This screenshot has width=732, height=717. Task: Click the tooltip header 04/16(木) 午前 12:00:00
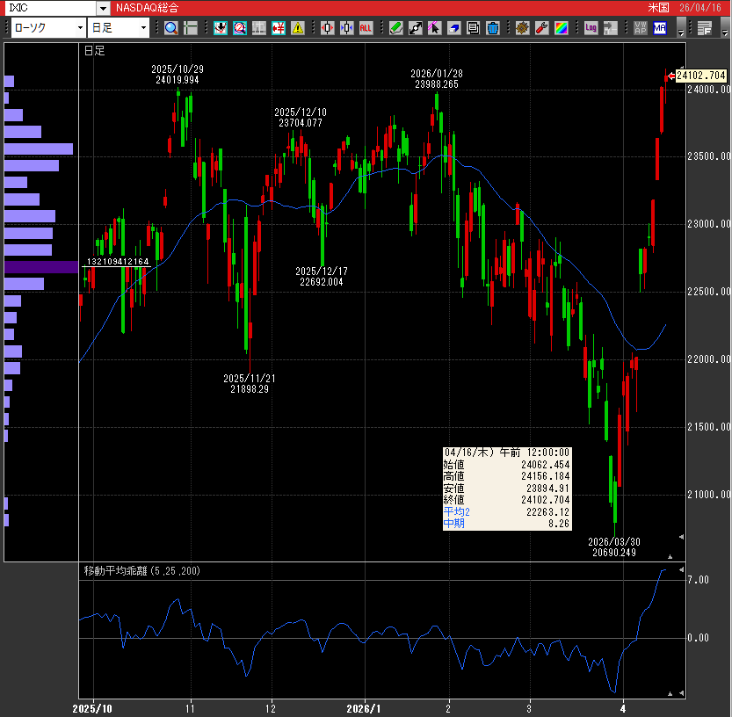(x=507, y=453)
